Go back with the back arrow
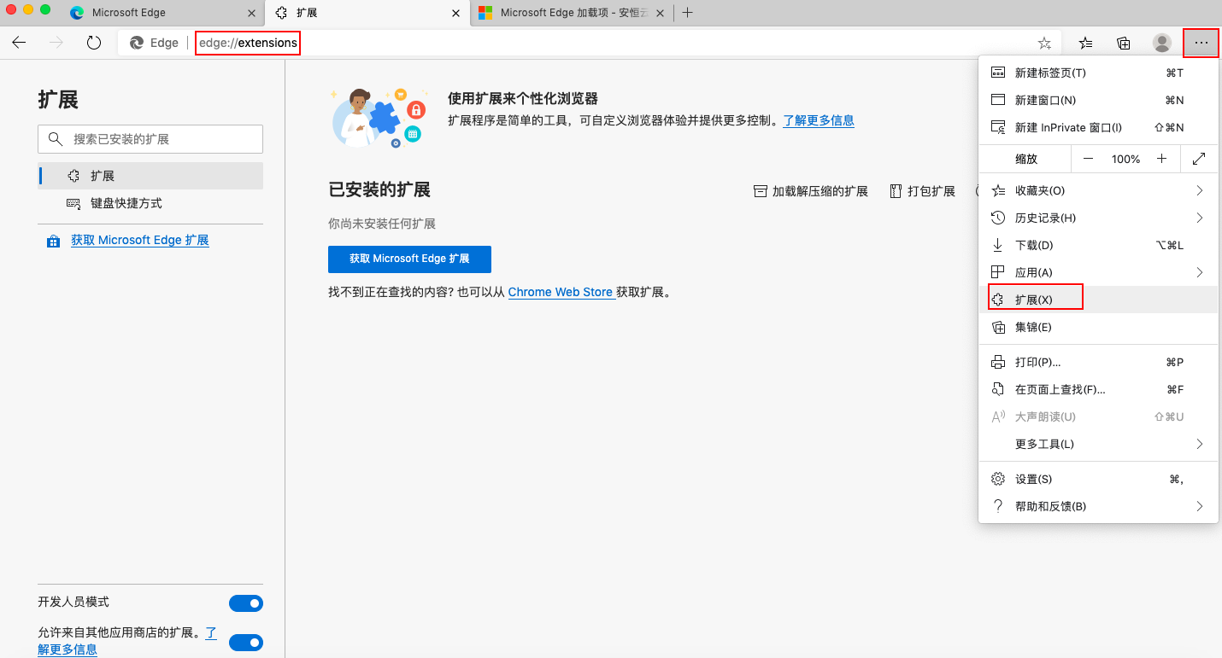The width and height of the screenshot is (1222, 658). [x=19, y=43]
